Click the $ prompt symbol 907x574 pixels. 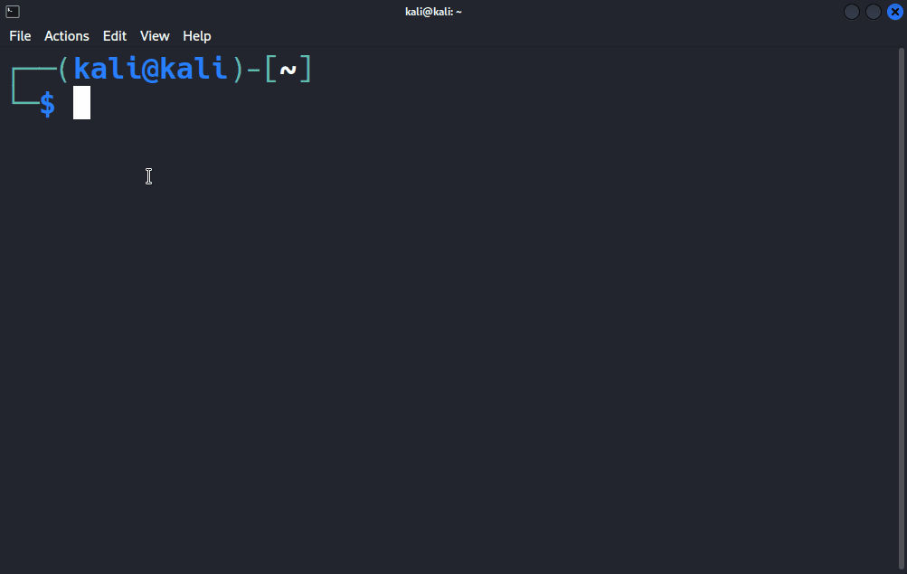click(47, 105)
